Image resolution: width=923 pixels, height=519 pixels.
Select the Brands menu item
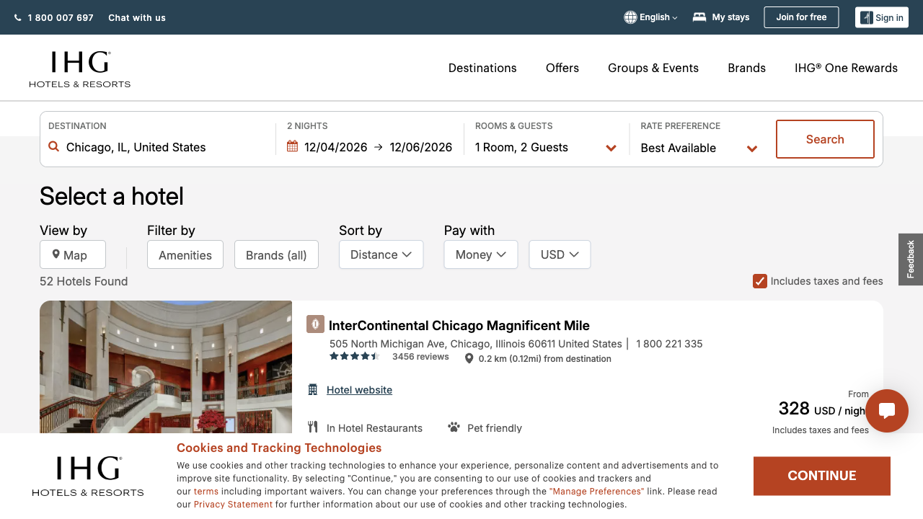[746, 68]
